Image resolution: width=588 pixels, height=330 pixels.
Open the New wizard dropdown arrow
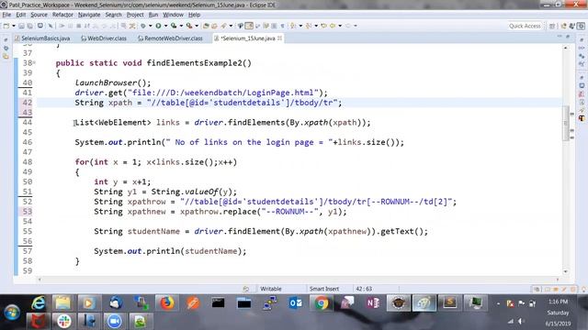(x=14, y=26)
